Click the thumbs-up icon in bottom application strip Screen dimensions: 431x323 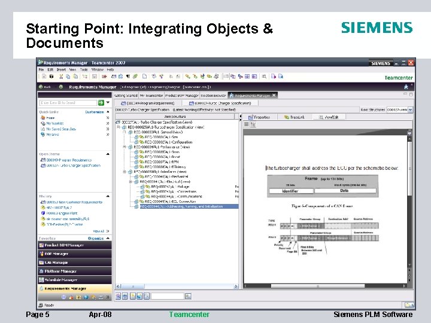click(x=71, y=297)
